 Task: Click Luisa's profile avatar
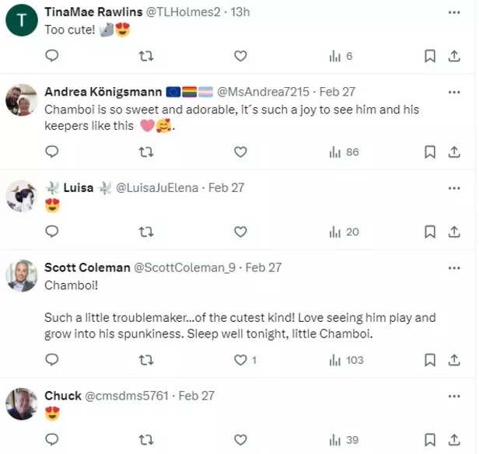pyautogui.click(x=22, y=196)
